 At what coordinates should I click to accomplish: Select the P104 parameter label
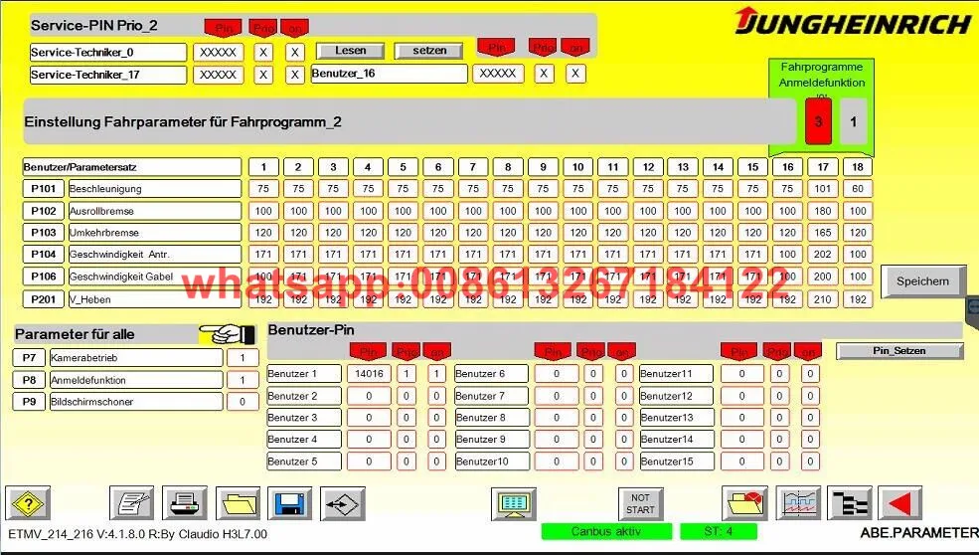(44, 255)
